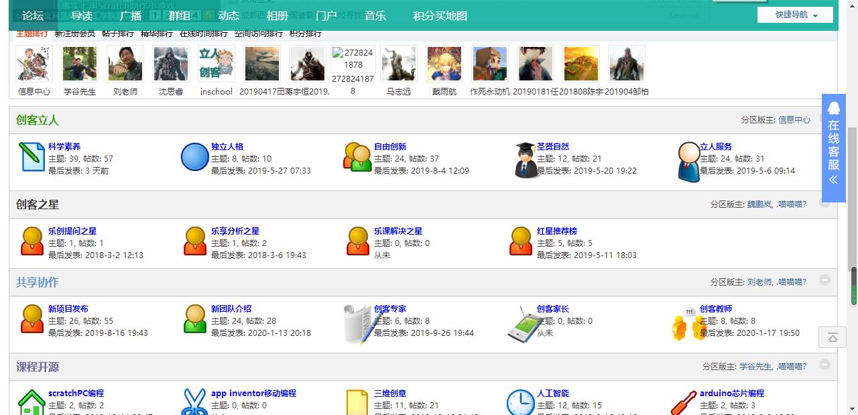Click the avatar thumbnail of 戴雨航
The image size is (858, 415).
(x=444, y=64)
